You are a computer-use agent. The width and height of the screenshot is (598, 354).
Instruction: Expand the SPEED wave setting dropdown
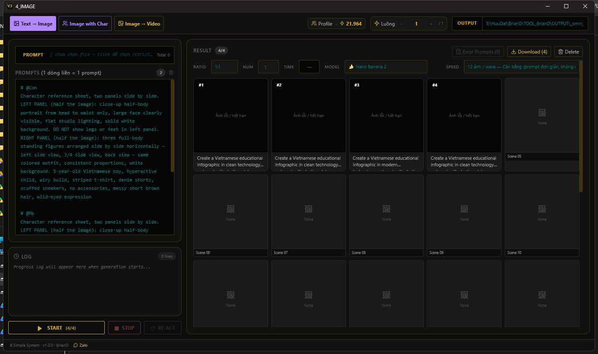tap(521, 67)
